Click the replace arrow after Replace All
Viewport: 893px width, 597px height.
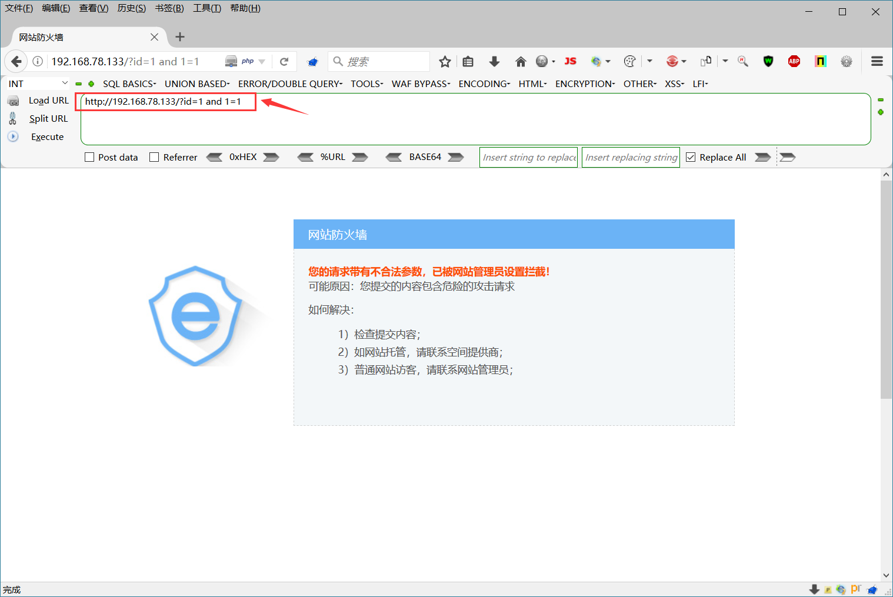coord(762,157)
